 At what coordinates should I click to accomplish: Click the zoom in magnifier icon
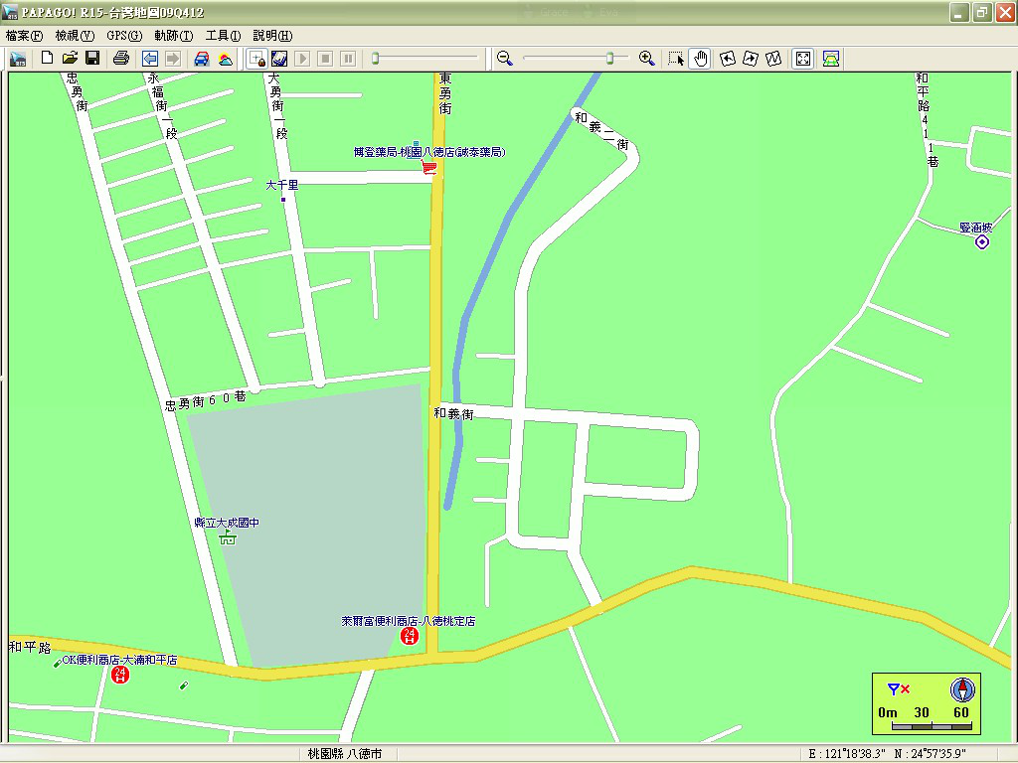pos(647,59)
